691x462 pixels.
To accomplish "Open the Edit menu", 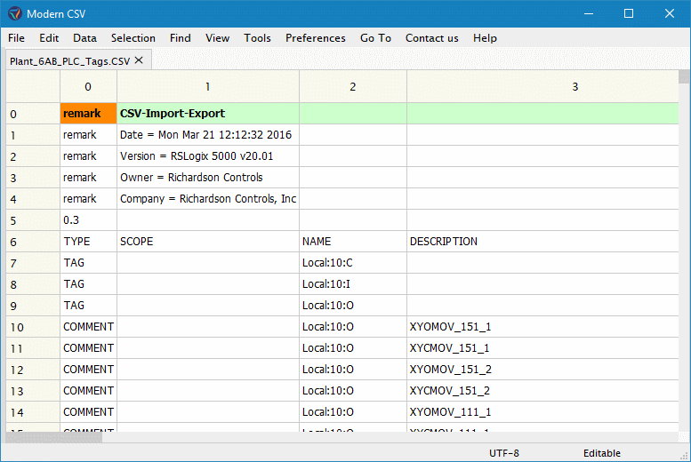I will [49, 38].
